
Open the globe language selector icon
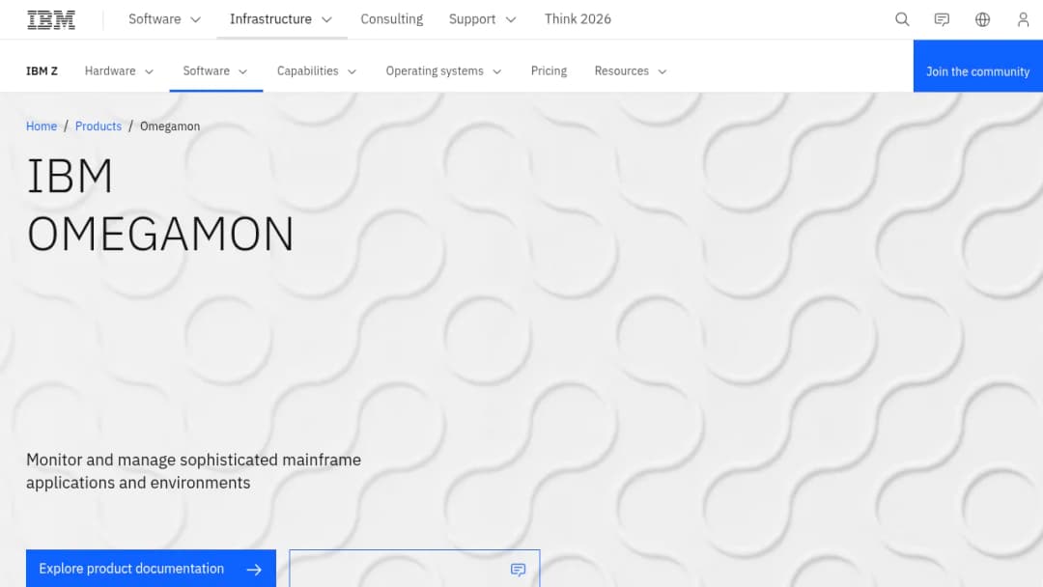point(982,19)
